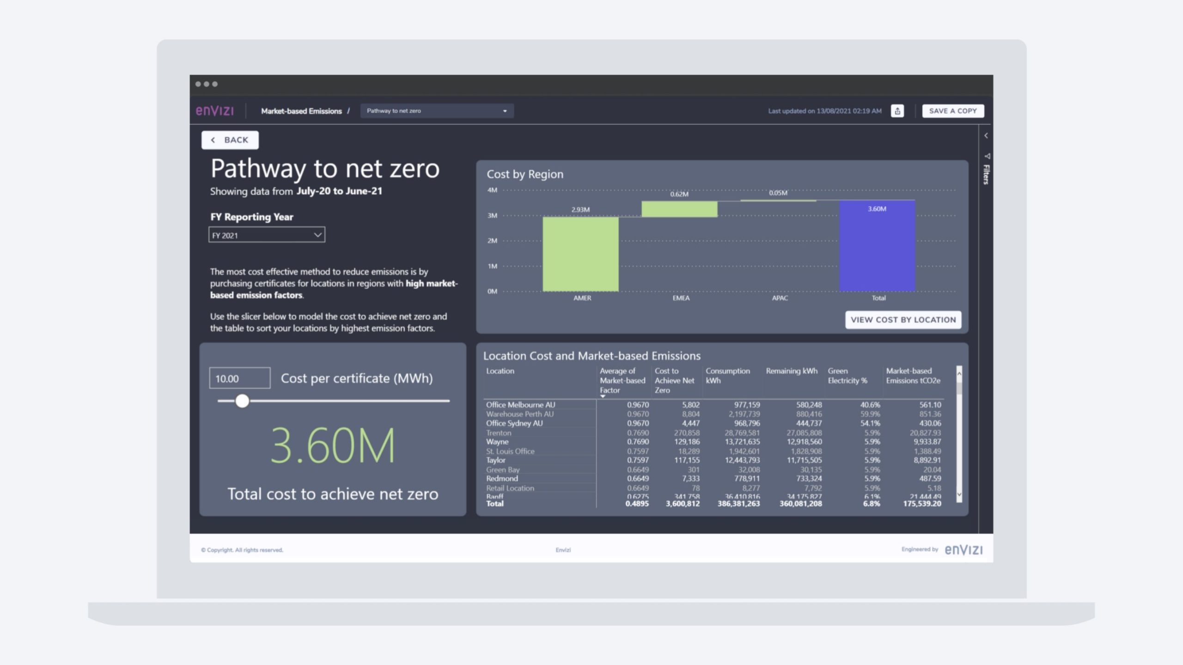The image size is (1183, 665).
Task: Sort by Cost to Achieve Net Zero header
Action: tap(674, 381)
